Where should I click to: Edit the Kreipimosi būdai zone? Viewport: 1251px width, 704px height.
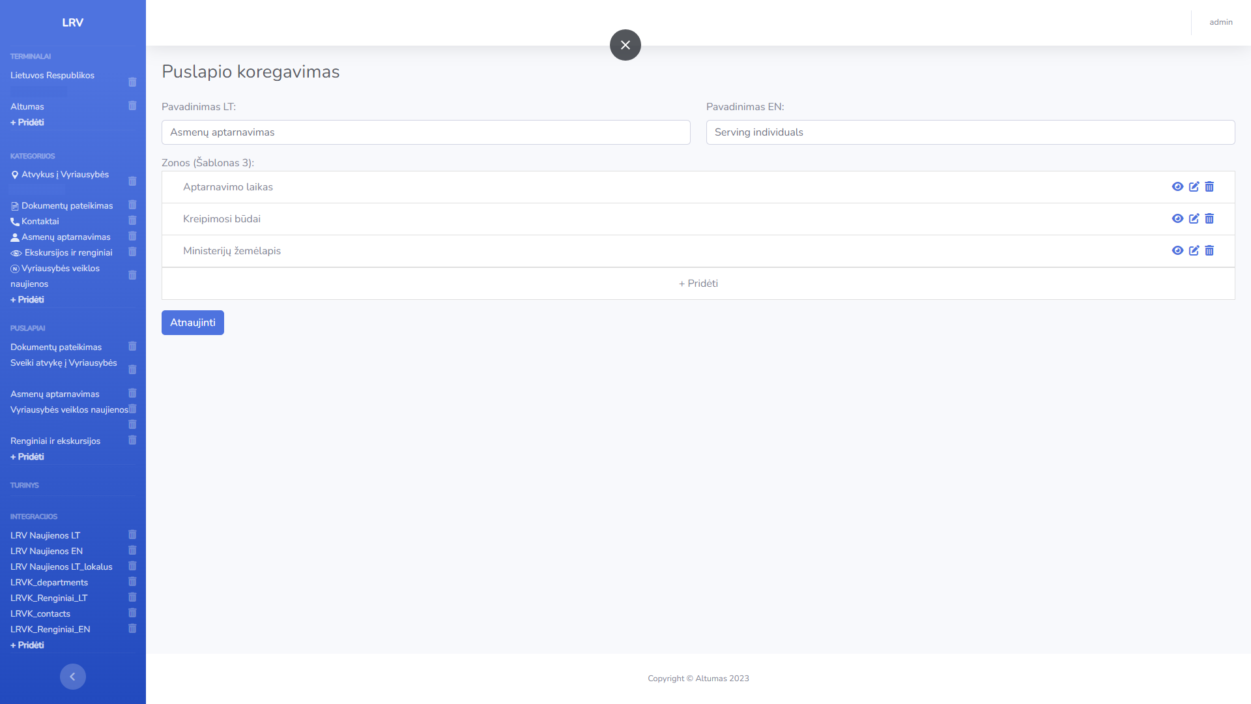point(1194,219)
